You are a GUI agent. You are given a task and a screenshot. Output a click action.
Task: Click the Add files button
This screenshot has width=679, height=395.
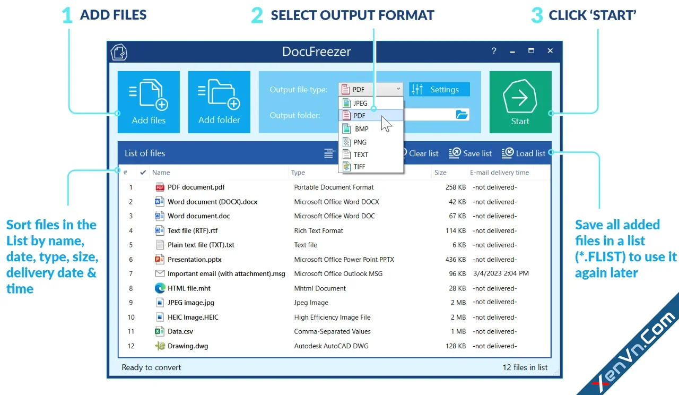click(x=149, y=102)
